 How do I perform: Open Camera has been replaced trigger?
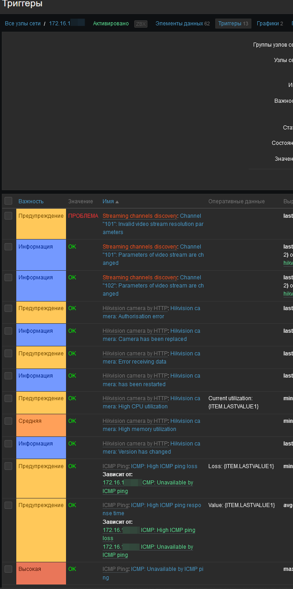151,335
